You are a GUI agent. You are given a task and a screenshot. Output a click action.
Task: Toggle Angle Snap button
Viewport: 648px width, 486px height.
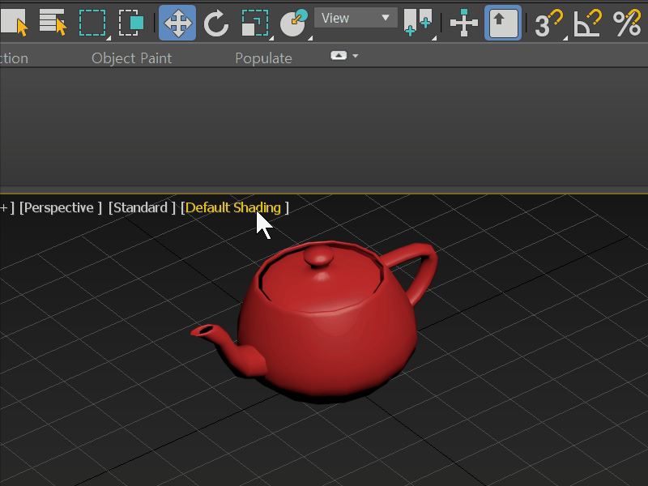(x=587, y=23)
